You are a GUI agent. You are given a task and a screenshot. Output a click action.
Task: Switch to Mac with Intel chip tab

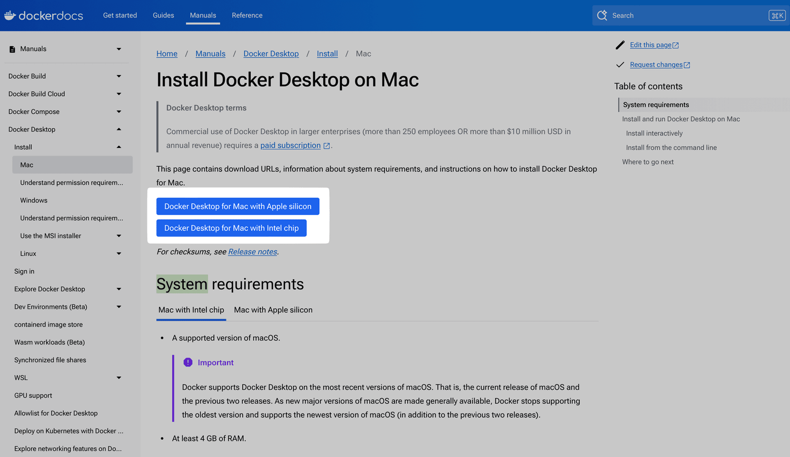191,310
